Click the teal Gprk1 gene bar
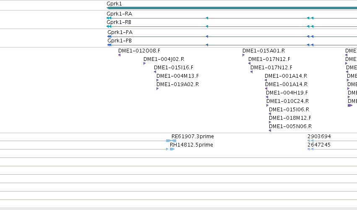The width and height of the screenshot is (357, 210). pyautogui.click(x=232, y=8)
